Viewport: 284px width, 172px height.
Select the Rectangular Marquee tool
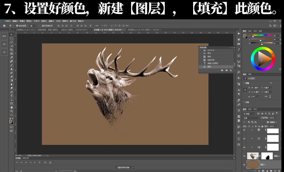point(12,38)
